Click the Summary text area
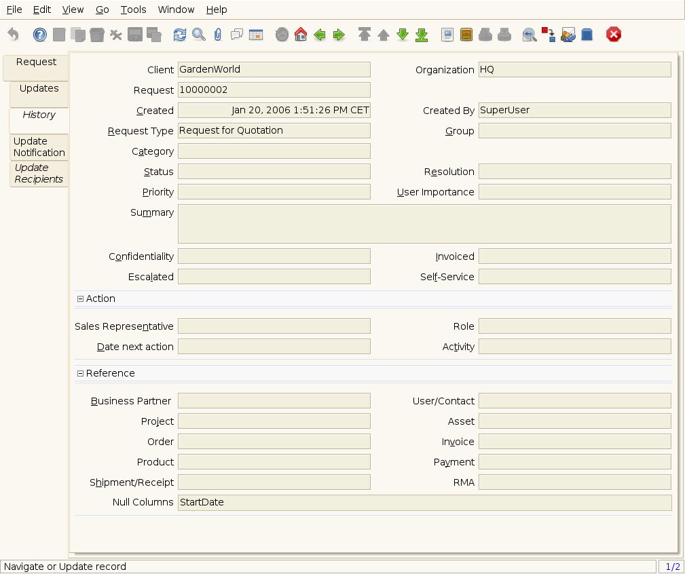This screenshot has height=574, width=685. point(424,224)
